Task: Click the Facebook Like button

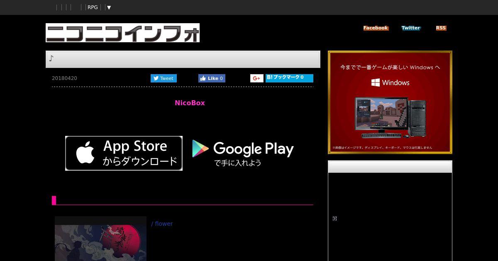Action: coord(212,78)
